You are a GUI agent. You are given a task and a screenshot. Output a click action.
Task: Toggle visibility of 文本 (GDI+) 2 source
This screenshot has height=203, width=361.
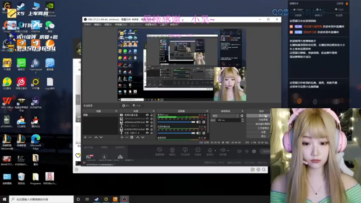pos(147,126)
